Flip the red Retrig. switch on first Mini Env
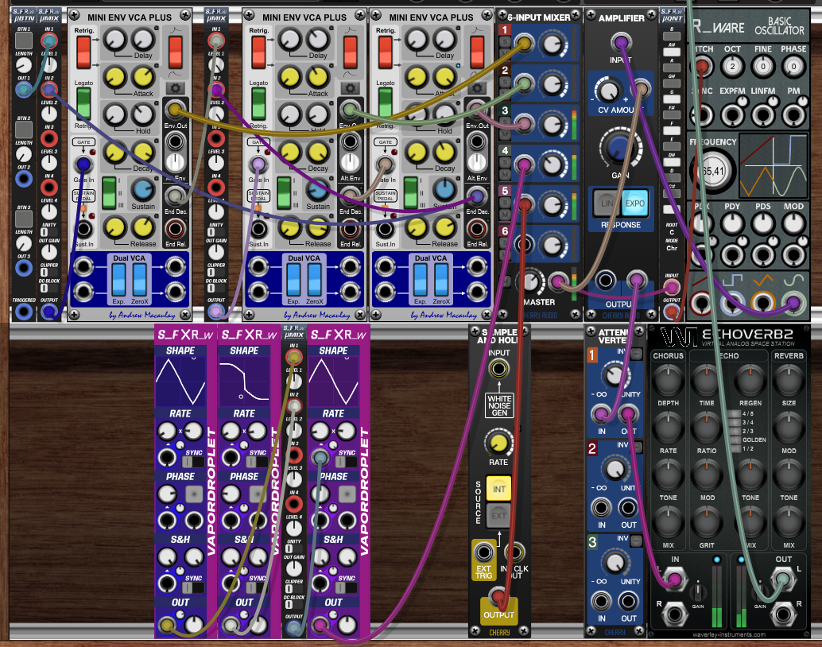This screenshot has width=822, height=647. point(84,52)
